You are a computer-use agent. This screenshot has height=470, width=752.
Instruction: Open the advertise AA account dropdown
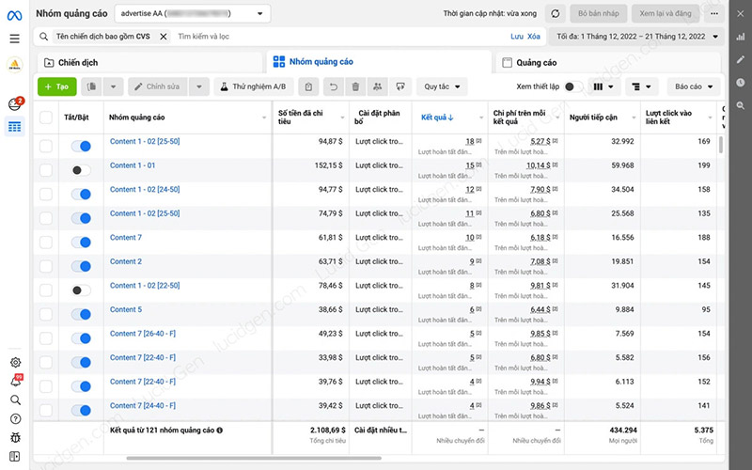(193, 14)
